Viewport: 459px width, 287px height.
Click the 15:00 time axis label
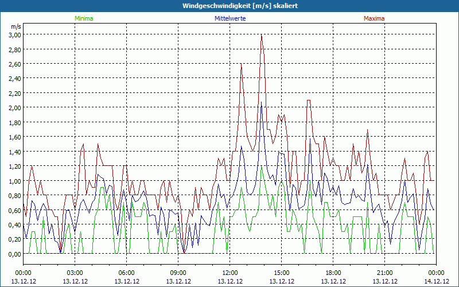pos(282,273)
